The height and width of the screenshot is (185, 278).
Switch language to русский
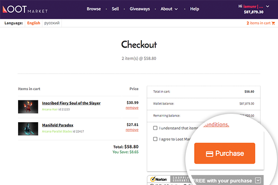point(52,23)
